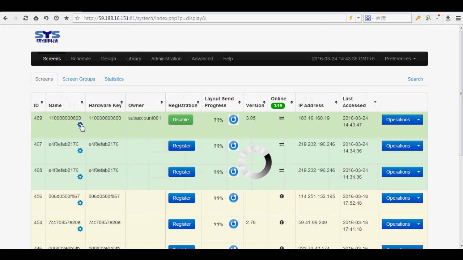
Task: Click the browser download icon
Action: (x=448, y=18)
